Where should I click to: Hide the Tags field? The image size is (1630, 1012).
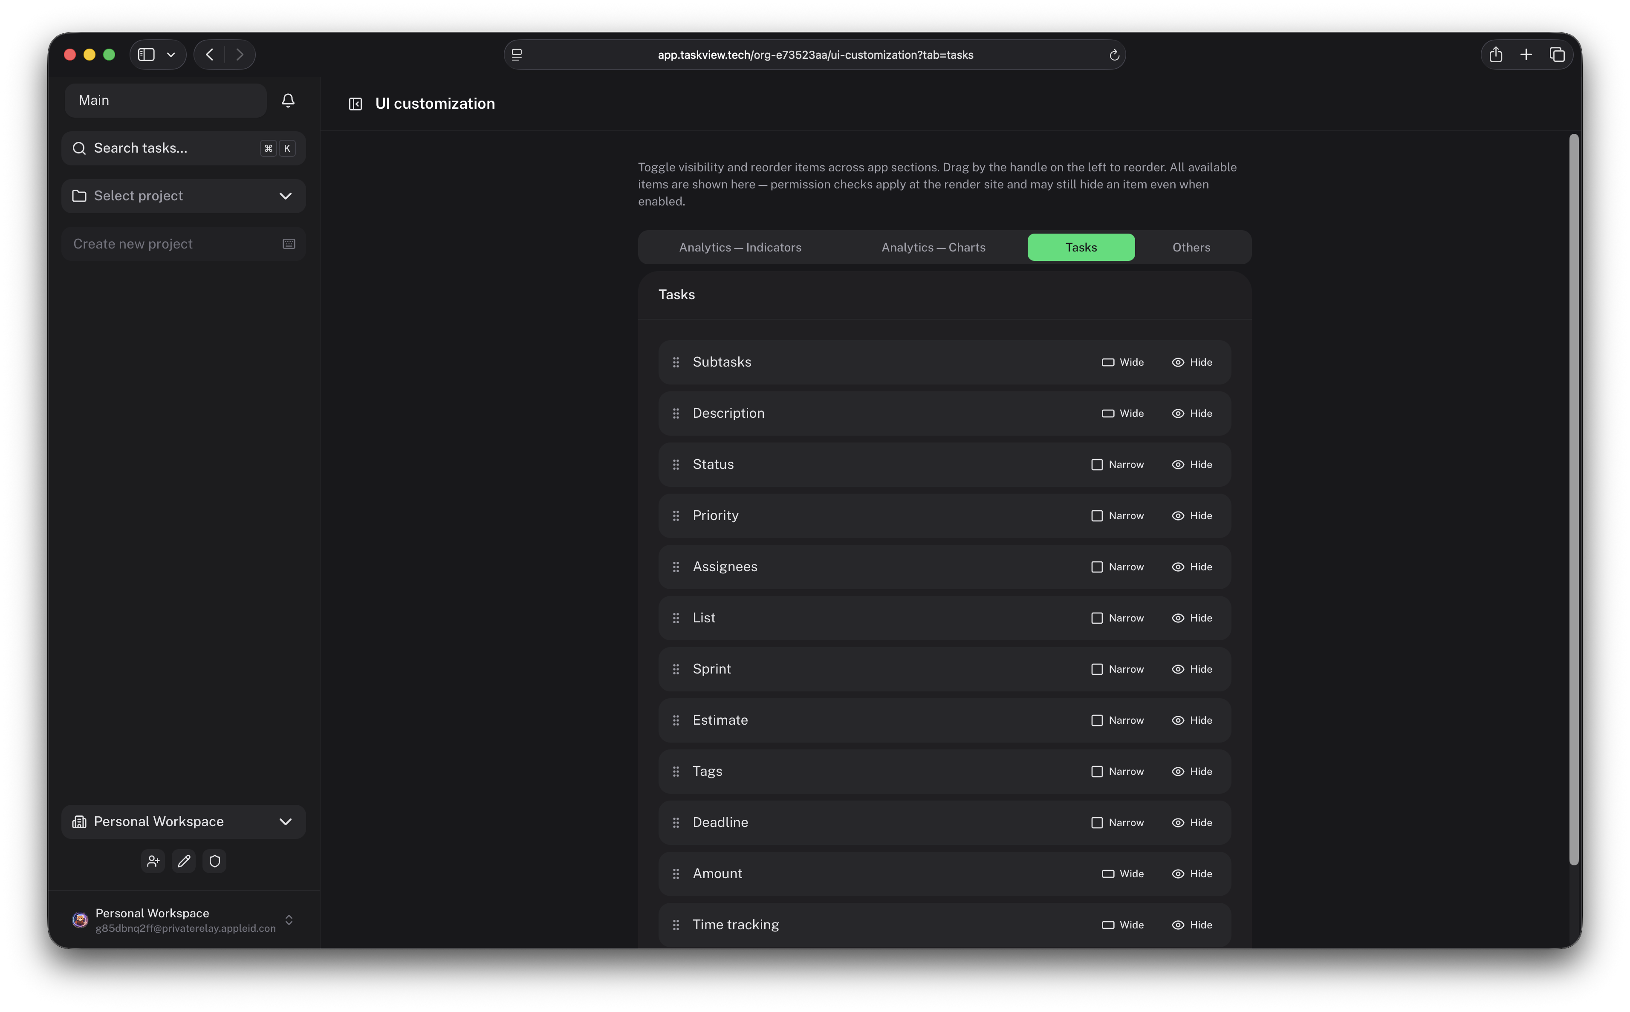(x=1192, y=772)
